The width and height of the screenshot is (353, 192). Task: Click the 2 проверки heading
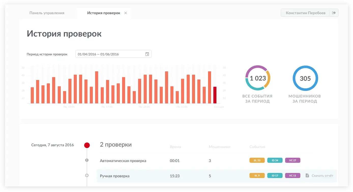(116, 145)
